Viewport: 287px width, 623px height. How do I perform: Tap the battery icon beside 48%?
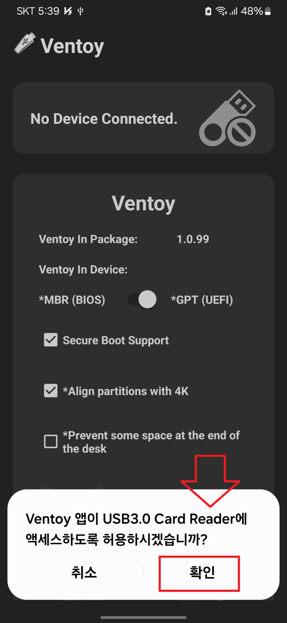pos(268,11)
